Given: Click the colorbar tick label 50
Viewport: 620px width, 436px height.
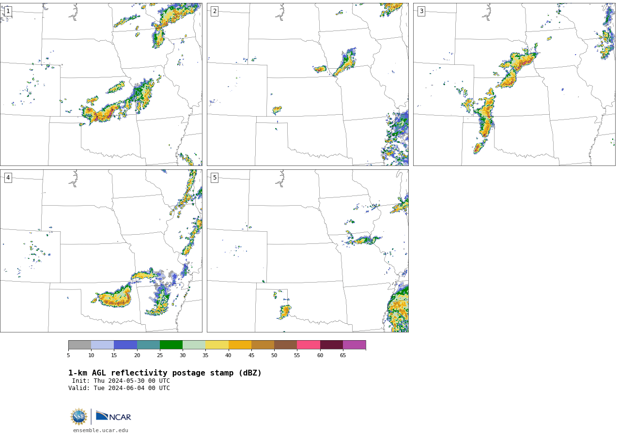Looking at the screenshot, I should [274, 355].
